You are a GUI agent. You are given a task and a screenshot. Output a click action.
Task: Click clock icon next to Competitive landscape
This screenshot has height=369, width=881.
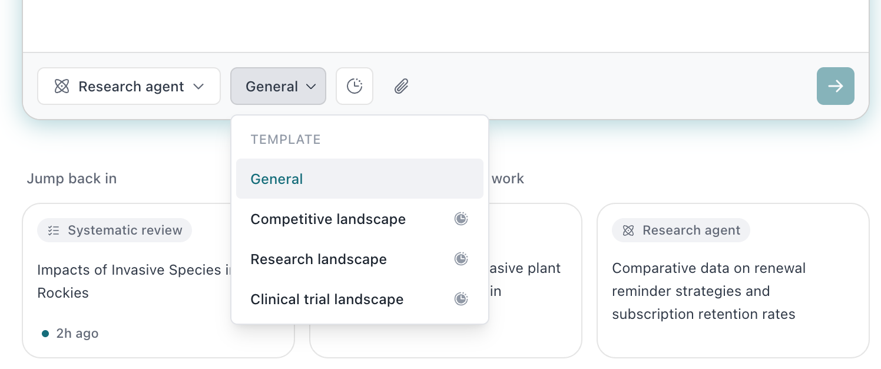(x=461, y=219)
